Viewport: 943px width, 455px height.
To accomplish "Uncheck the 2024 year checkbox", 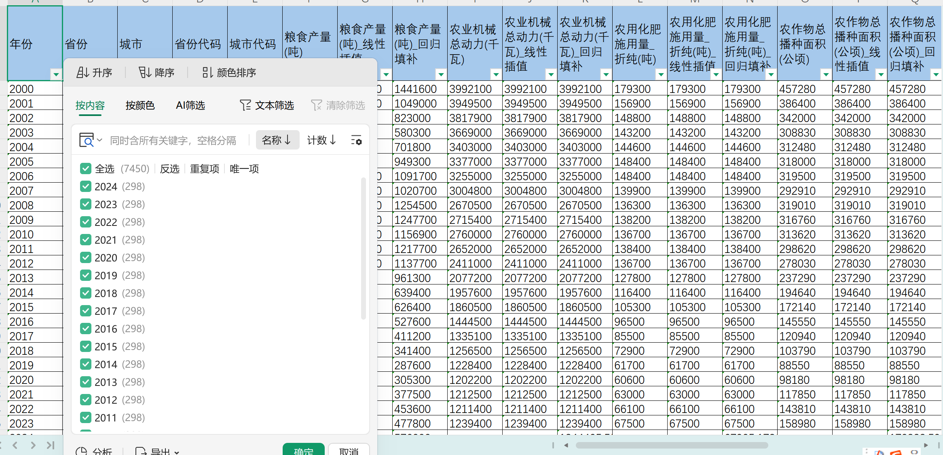I will (85, 186).
